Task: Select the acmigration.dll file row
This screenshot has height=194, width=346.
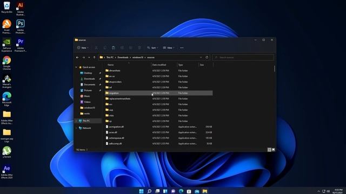Action: coord(158,127)
